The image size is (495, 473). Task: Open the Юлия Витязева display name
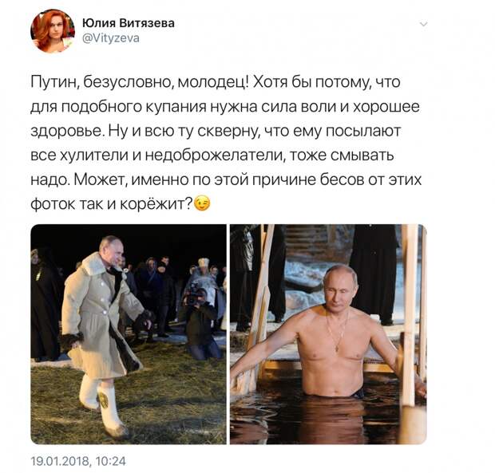tap(129, 23)
